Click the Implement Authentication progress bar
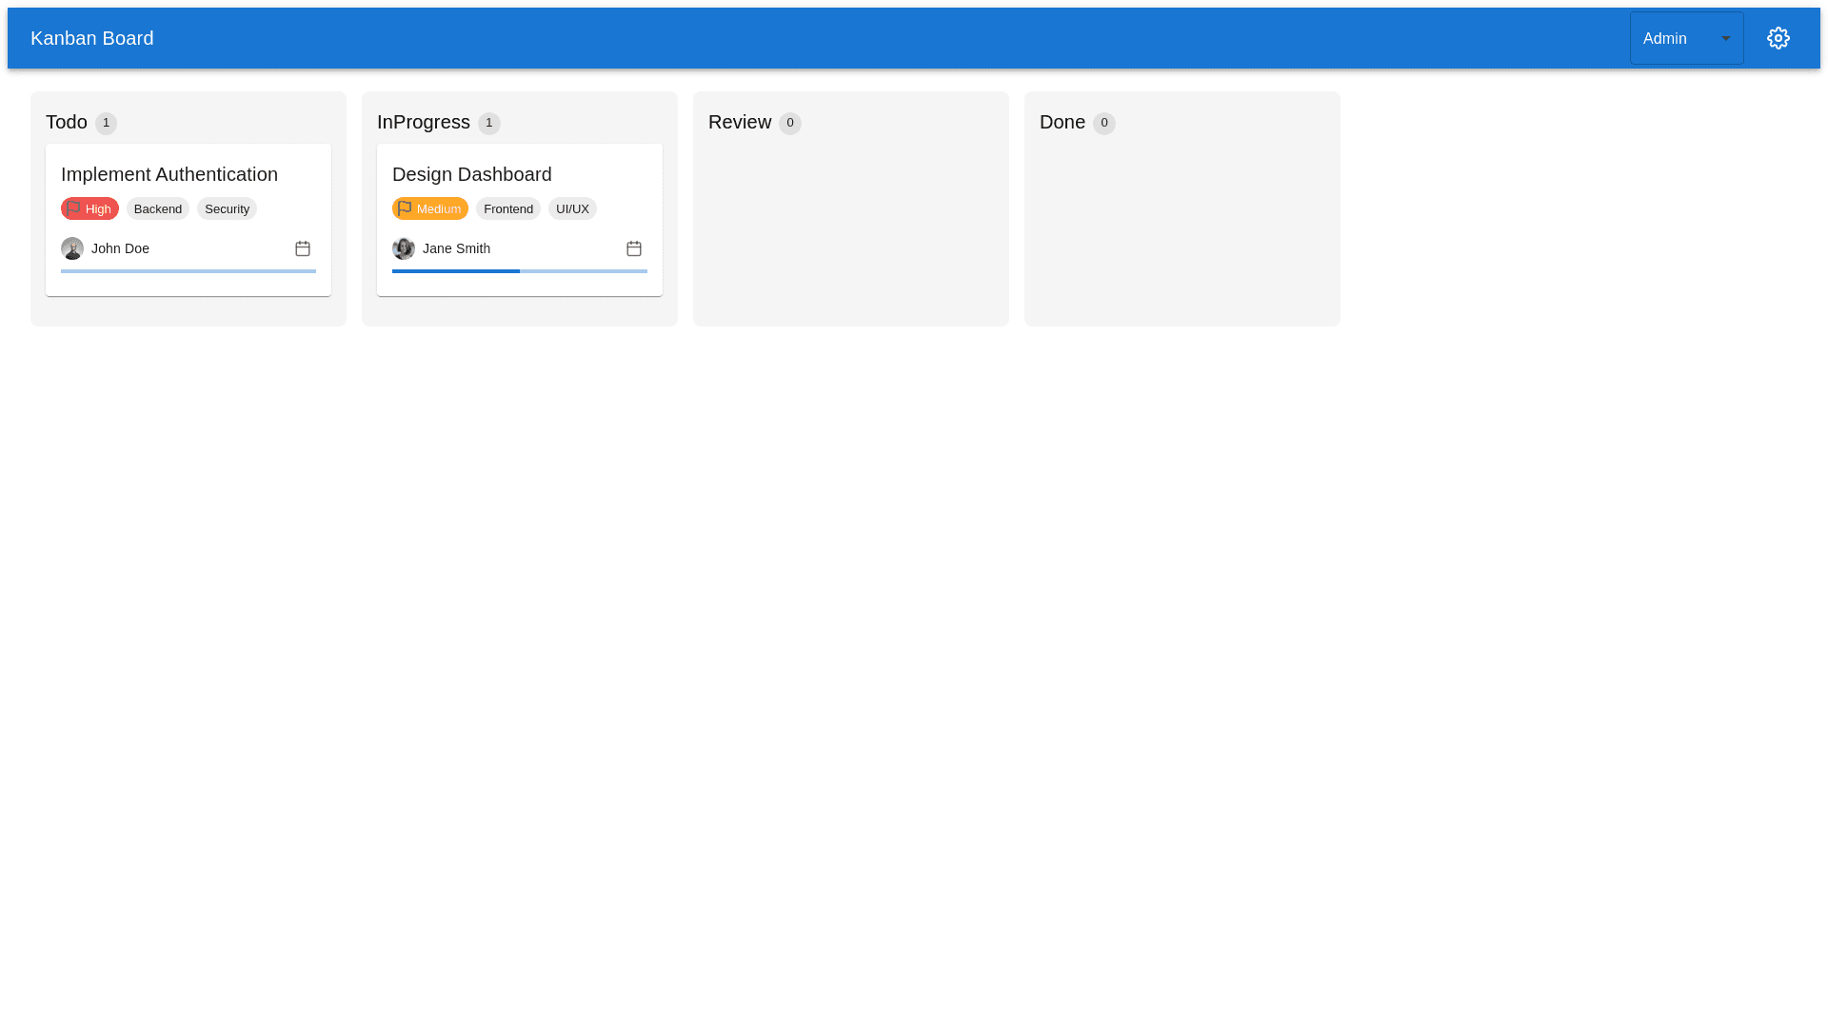This screenshot has width=1828, height=1028. (189, 271)
